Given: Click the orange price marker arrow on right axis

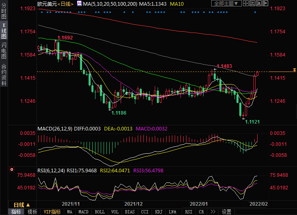Looking at the screenshot, I should pyautogui.click(x=293, y=72).
